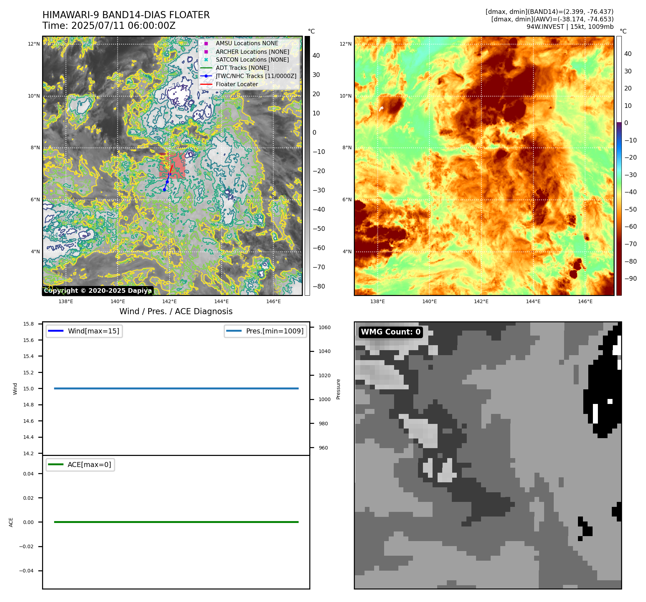The image size is (646, 602).
Task: Click the Wind / Pres. / ACE Diagnosis title
Action: click(x=176, y=311)
